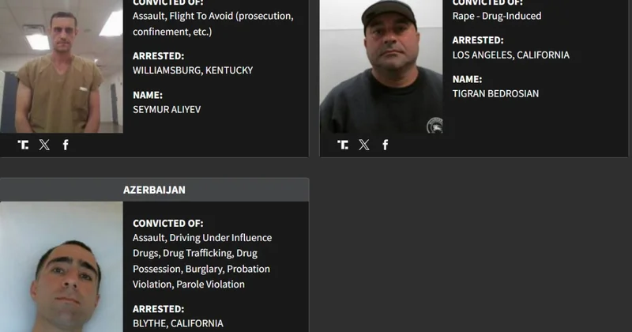The image size is (632, 332).
Task: Open Tigran Bedrosian's mugshot photo
Action: 381,67
